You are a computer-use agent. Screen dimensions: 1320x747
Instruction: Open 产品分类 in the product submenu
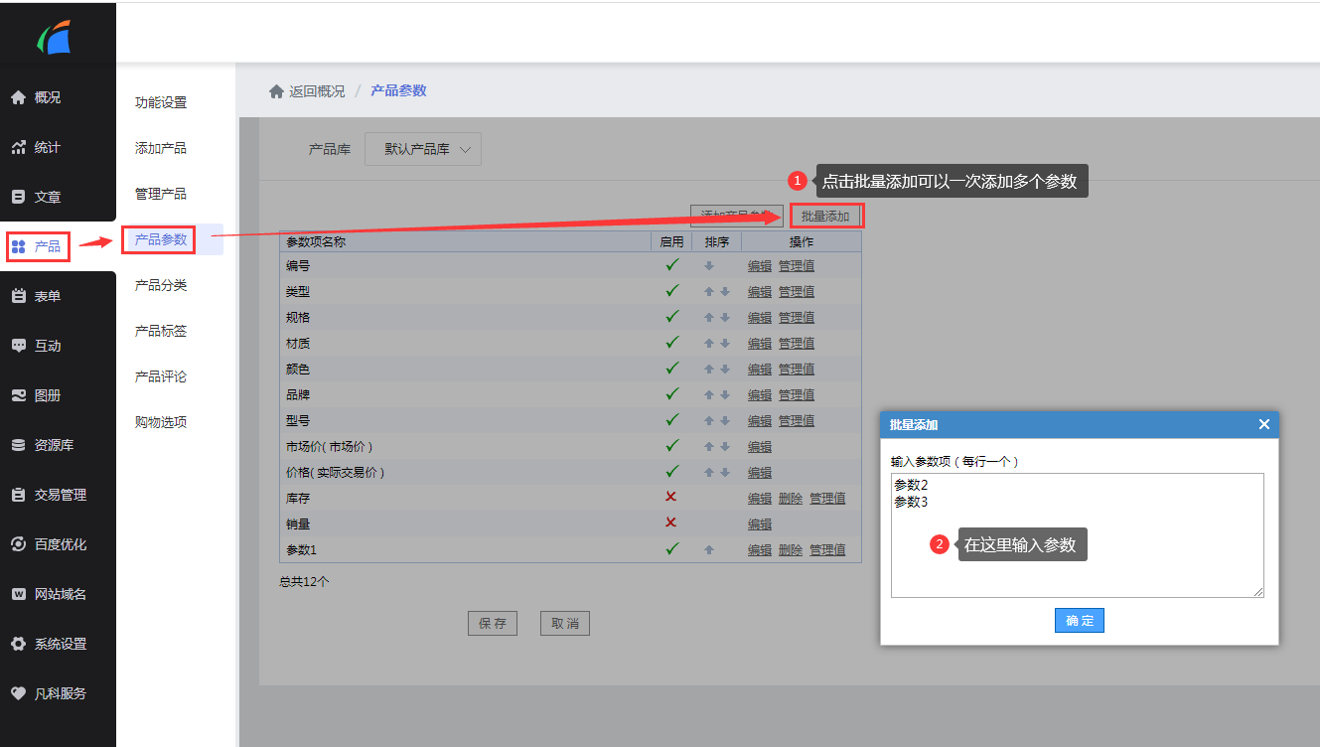coord(161,285)
